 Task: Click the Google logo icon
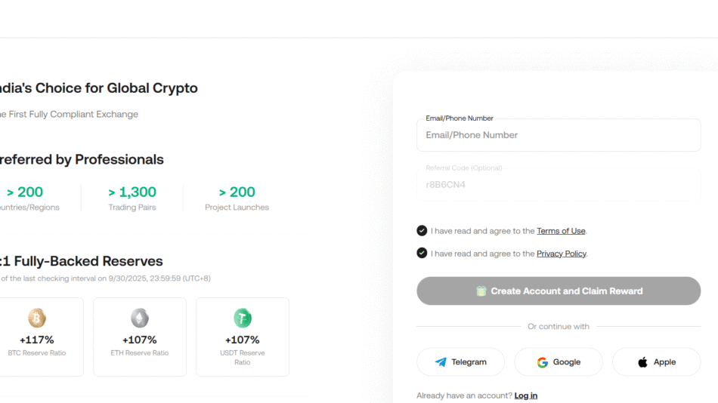pyautogui.click(x=543, y=362)
